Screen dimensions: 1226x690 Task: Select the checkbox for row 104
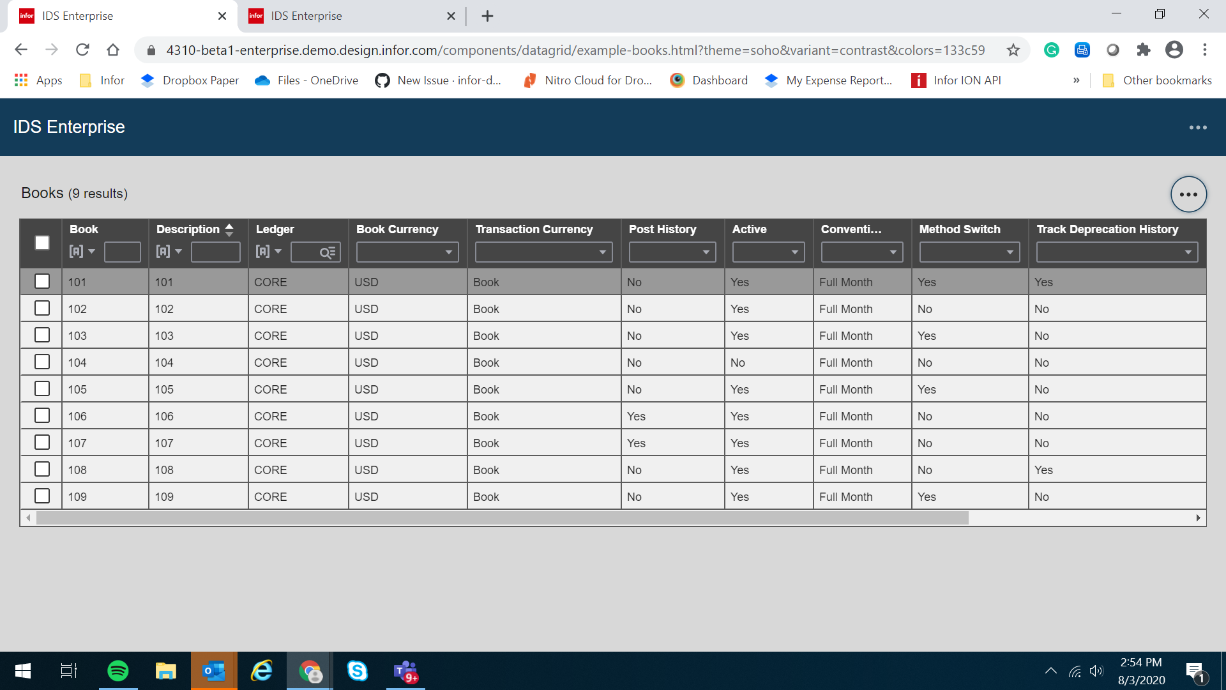42,362
